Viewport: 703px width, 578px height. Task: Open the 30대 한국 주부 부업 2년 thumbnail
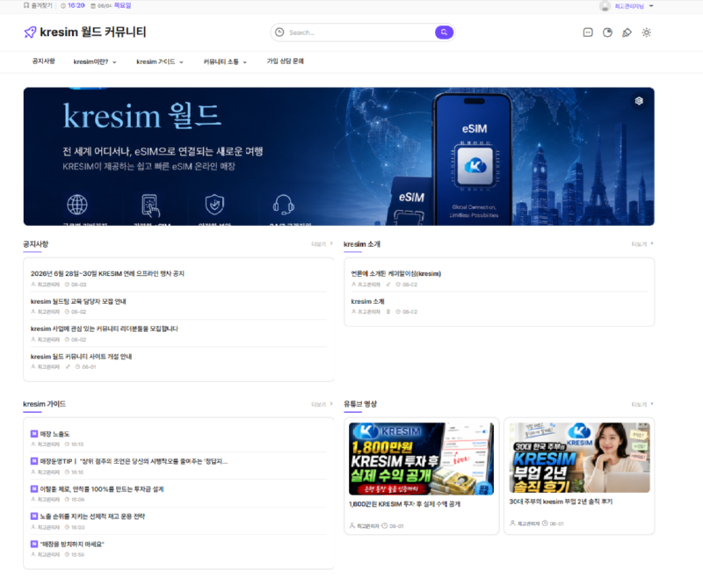(x=579, y=458)
